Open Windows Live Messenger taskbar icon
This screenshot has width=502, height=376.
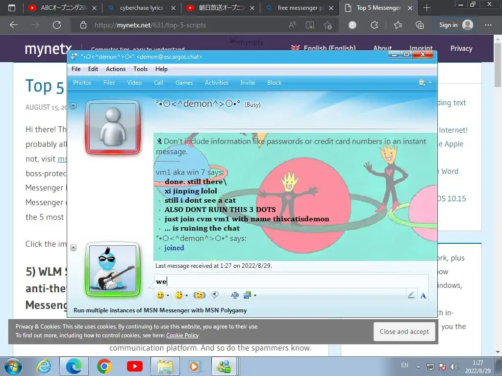224,366
